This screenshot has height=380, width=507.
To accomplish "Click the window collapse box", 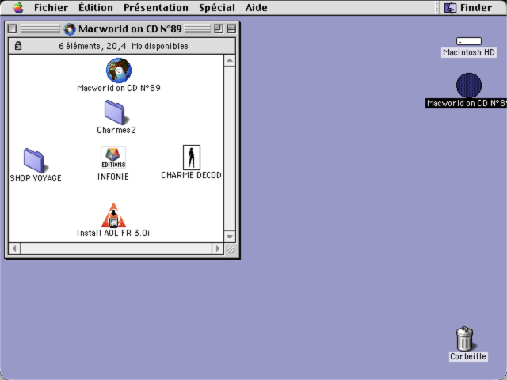I will (231, 29).
